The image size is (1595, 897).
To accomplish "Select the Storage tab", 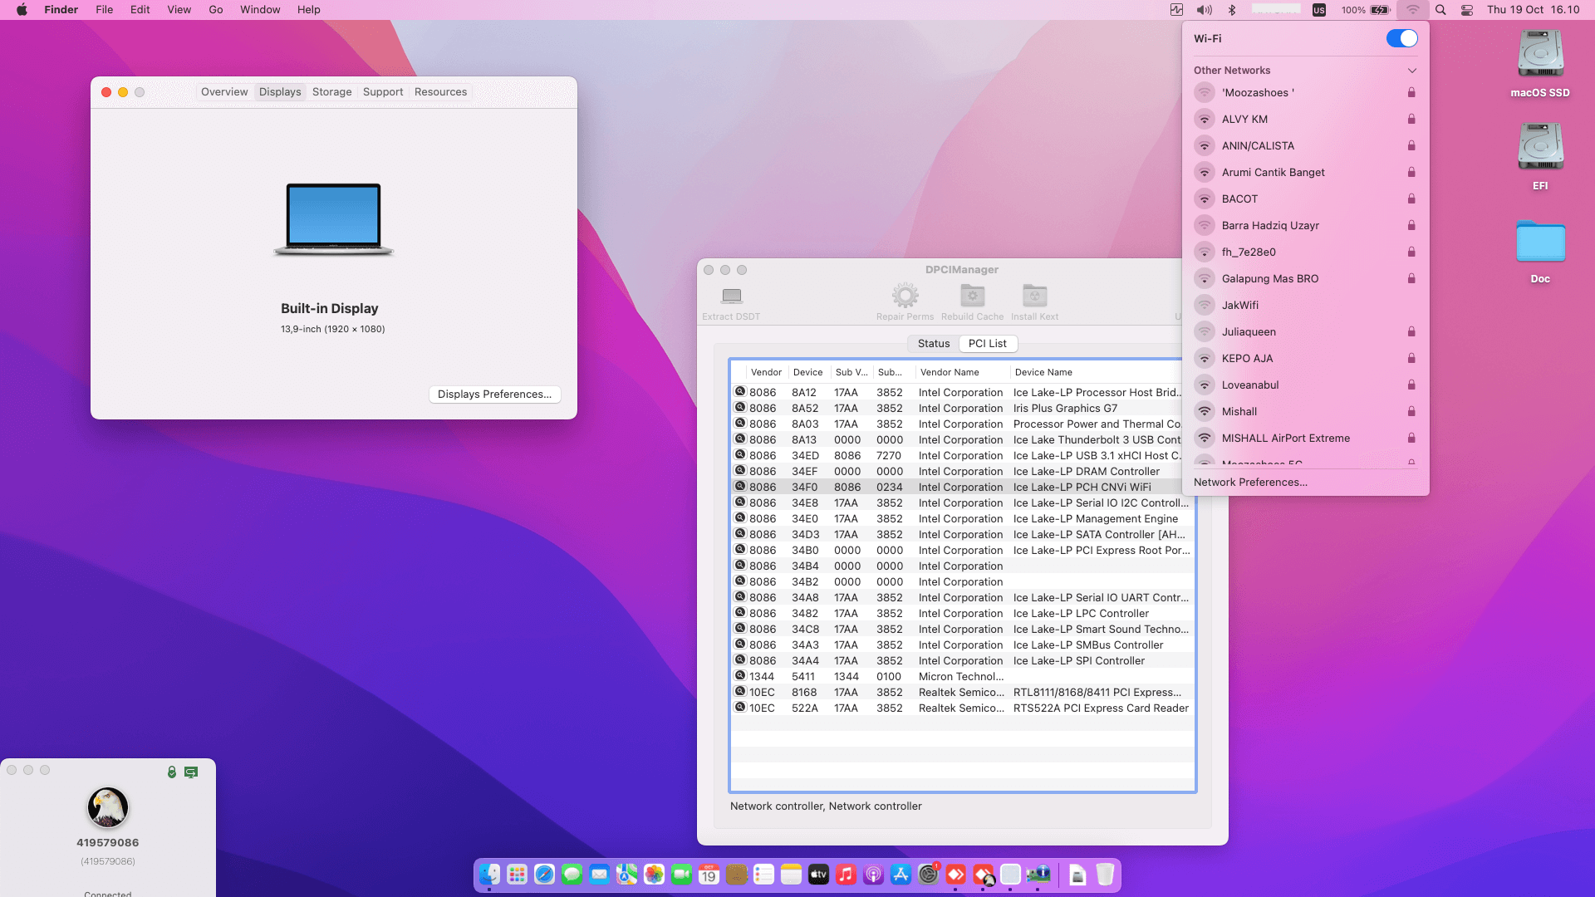I will click(331, 92).
